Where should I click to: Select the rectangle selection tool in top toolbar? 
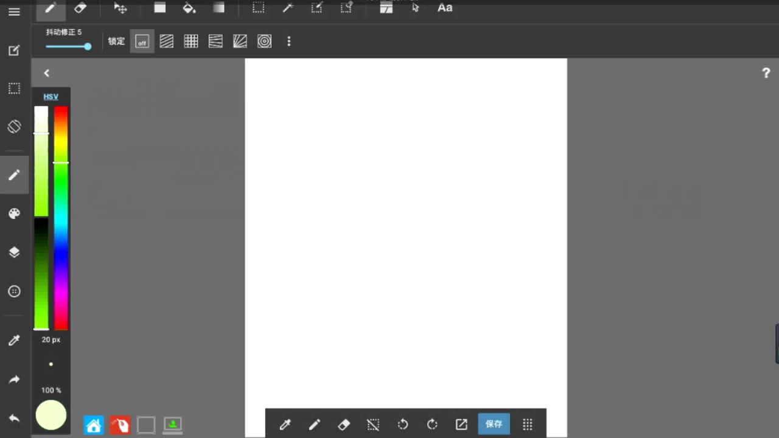tap(259, 8)
